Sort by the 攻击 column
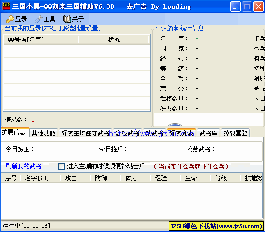265x232 pixels. tap(75, 178)
